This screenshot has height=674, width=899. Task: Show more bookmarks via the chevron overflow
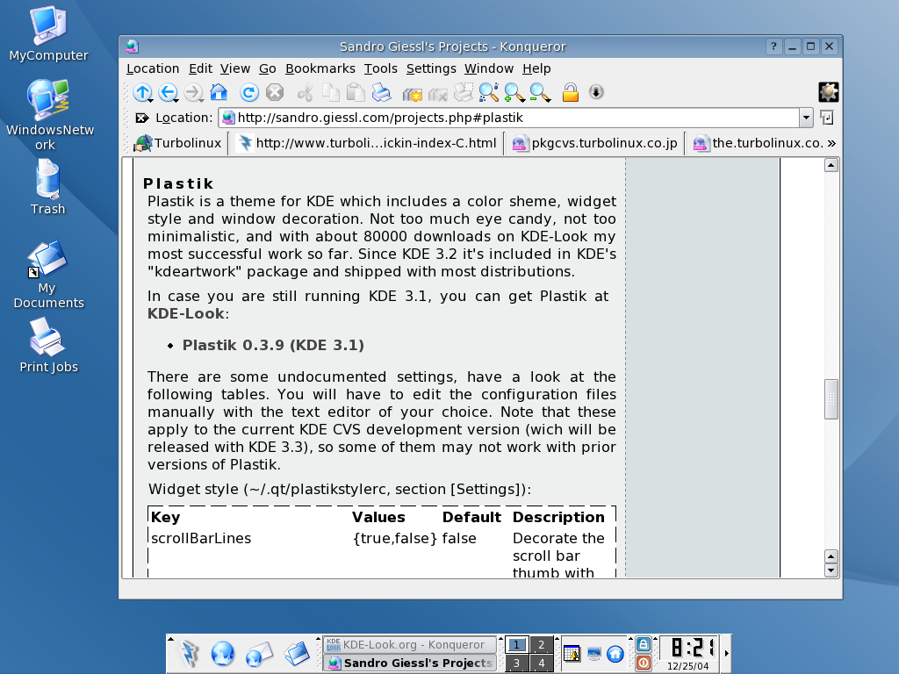(x=832, y=143)
